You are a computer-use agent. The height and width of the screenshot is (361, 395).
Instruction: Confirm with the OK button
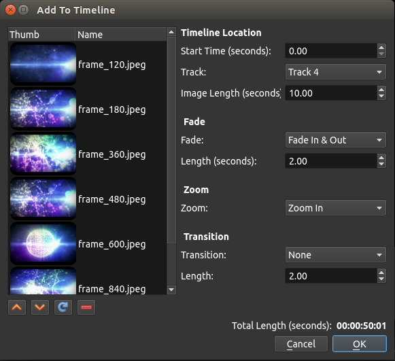click(x=360, y=344)
